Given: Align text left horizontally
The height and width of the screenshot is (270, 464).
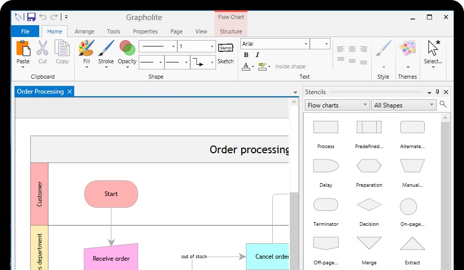Looking at the screenshot, I should tap(341, 49).
